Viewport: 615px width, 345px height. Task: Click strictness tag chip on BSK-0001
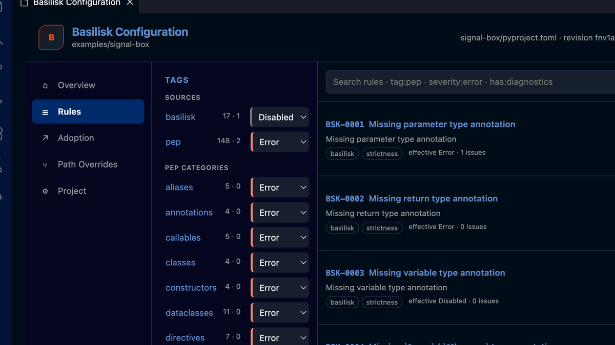coord(382,154)
